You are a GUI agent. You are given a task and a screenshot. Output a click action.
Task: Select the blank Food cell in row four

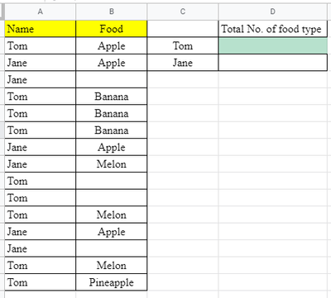click(x=112, y=79)
